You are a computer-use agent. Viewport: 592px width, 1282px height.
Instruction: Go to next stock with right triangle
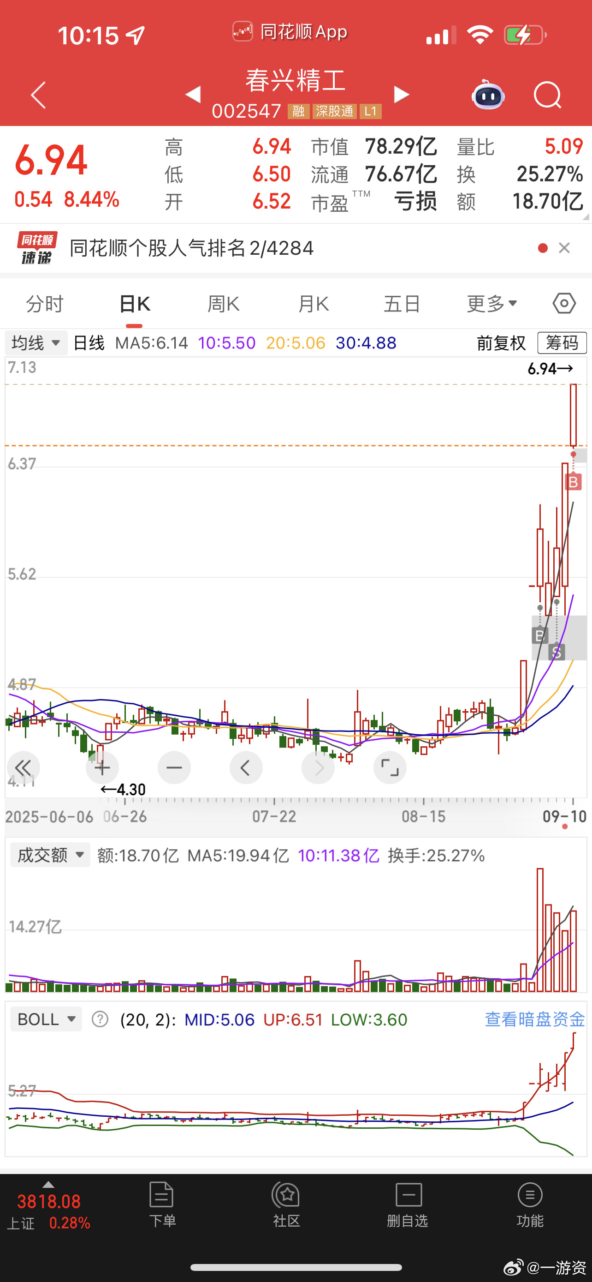tap(401, 94)
